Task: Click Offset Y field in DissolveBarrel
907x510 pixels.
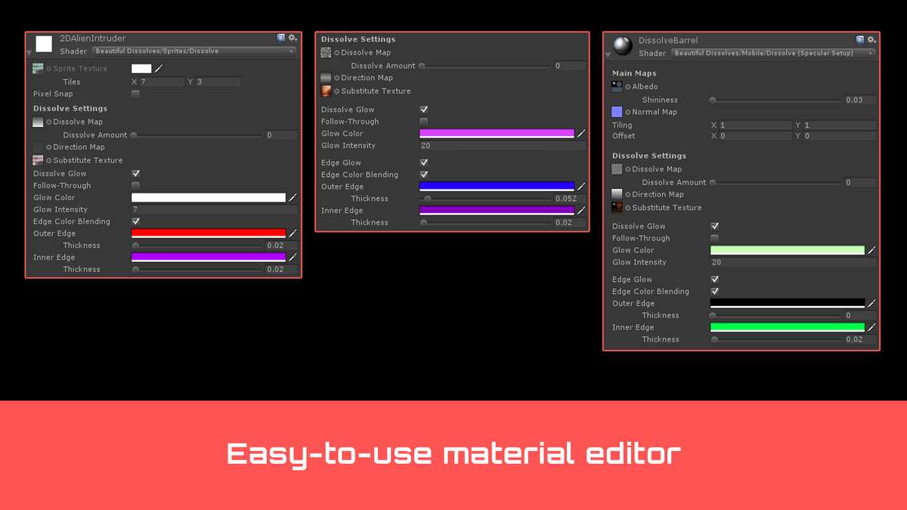Action: tap(840, 136)
